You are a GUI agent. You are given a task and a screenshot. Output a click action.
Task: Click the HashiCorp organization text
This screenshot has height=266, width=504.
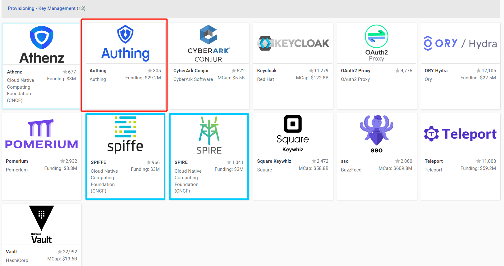click(17, 260)
